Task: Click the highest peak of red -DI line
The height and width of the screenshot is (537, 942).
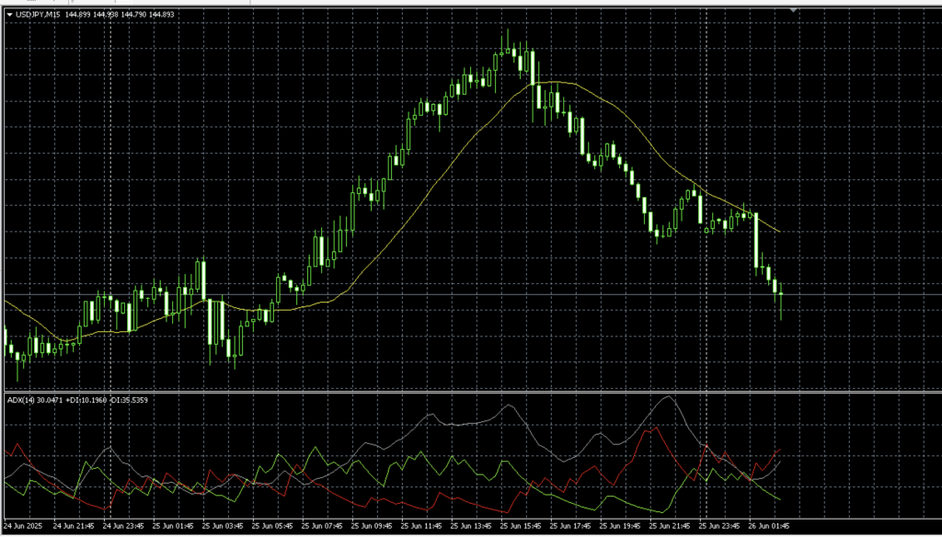Action: (x=653, y=428)
